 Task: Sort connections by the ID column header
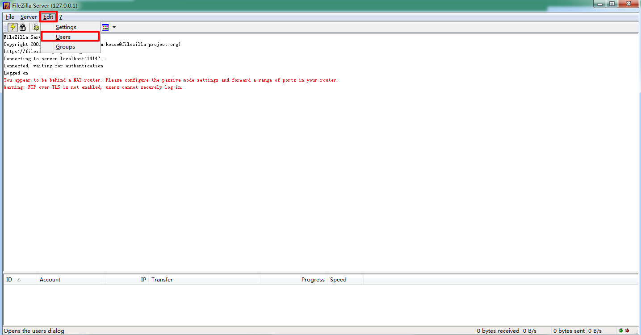click(20, 280)
